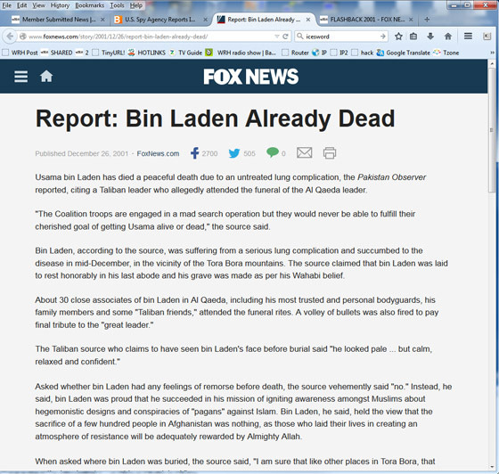Click the scrollbar down arrow
This screenshot has width=499, height=474.
coord(492,467)
